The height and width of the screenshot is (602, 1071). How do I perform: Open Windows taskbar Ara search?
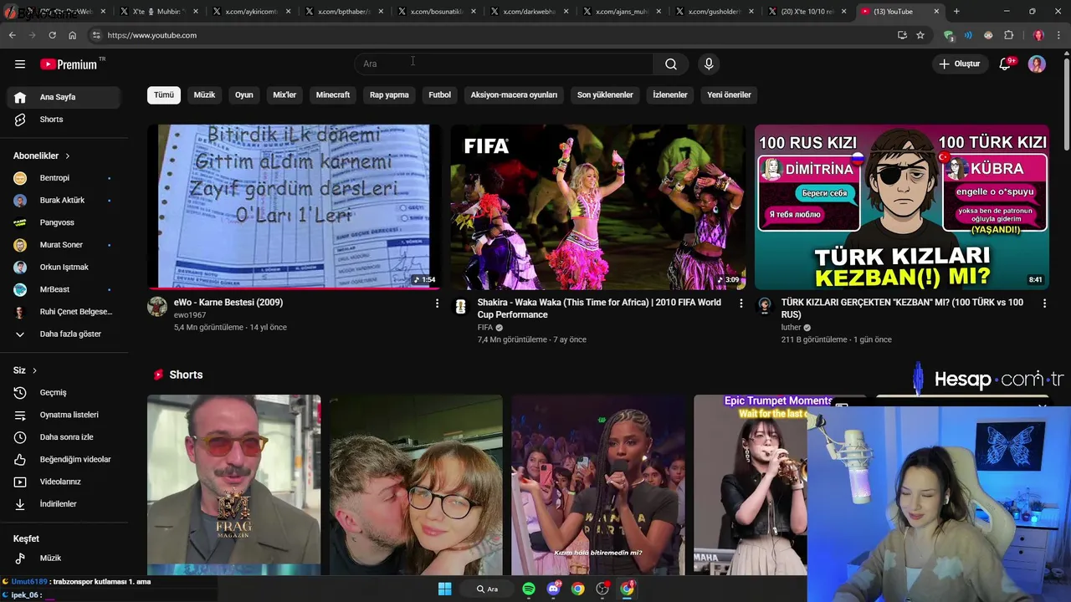click(487, 589)
